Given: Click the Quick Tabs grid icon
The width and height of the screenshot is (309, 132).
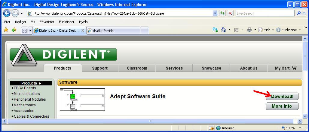Looking at the screenshot, I should (x=24, y=30).
